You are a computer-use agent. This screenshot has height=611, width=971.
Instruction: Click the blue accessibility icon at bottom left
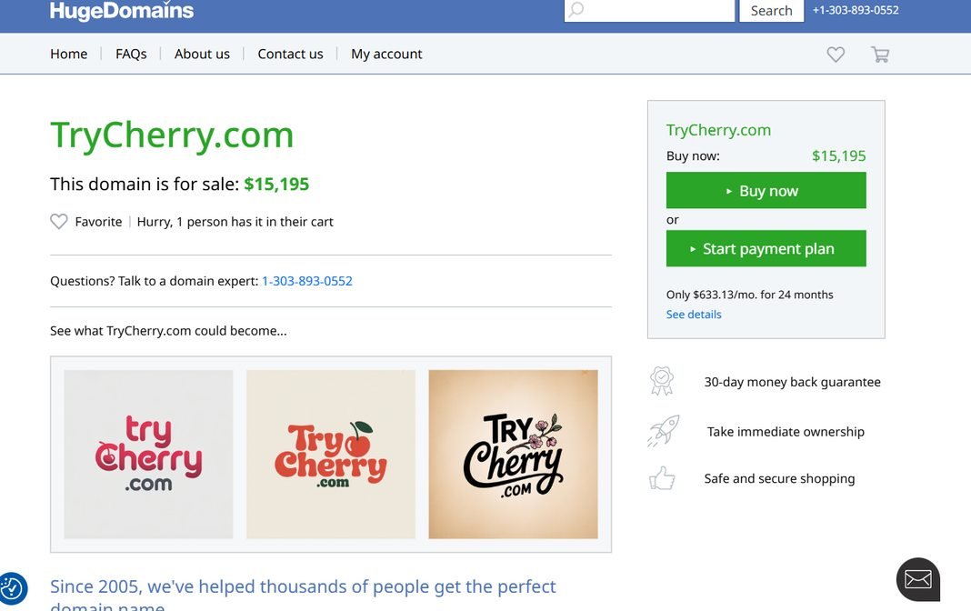pyautogui.click(x=12, y=587)
